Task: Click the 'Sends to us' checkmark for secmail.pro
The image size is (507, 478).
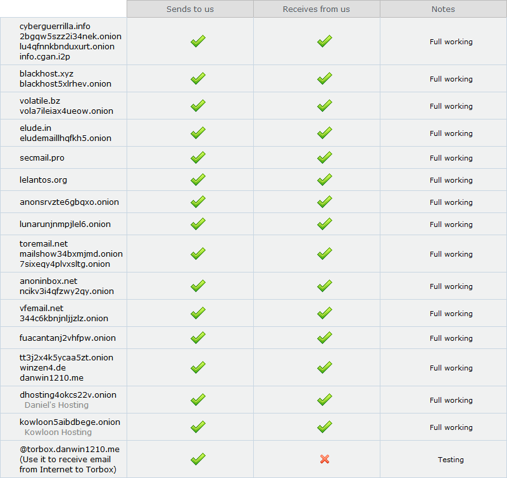Action: click(x=198, y=158)
